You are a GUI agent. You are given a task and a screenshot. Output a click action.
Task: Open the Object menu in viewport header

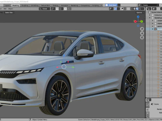[x=10, y=9]
